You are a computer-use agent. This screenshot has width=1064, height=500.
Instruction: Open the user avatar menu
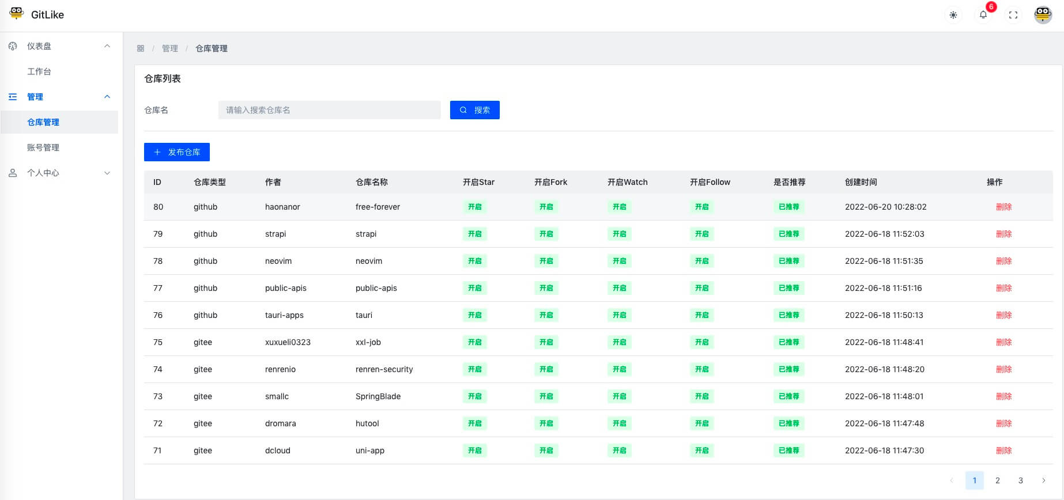tap(1043, 15)
